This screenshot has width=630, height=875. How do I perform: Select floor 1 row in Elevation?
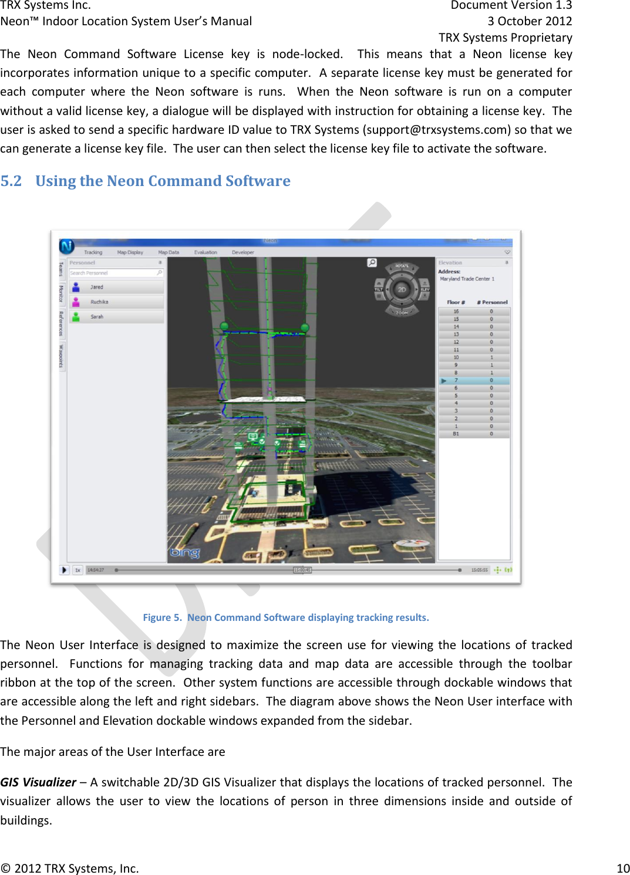474,426
